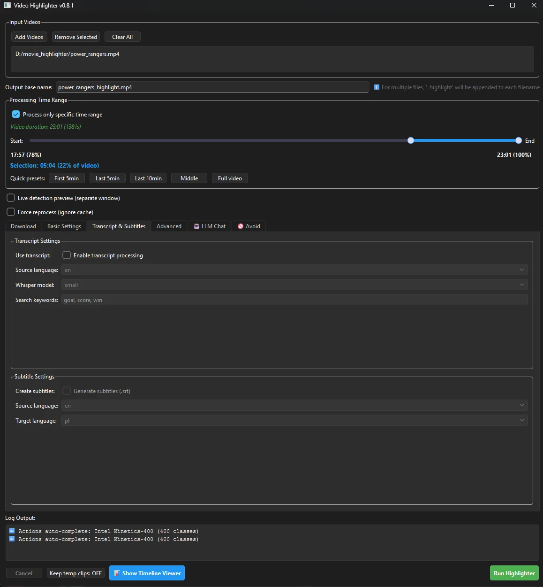Switch to the Advanced tab
Viewport: 543px width, 587px height.
[169, 226]
